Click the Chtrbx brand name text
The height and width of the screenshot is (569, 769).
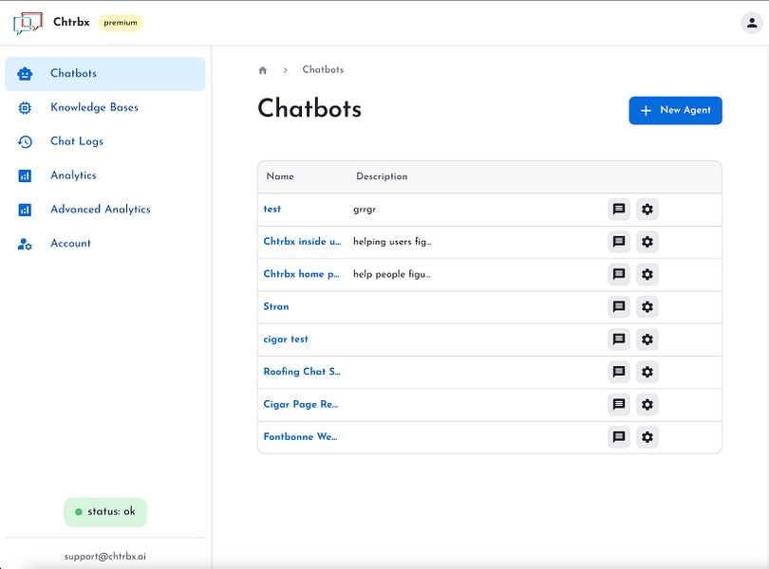point(71,22)
